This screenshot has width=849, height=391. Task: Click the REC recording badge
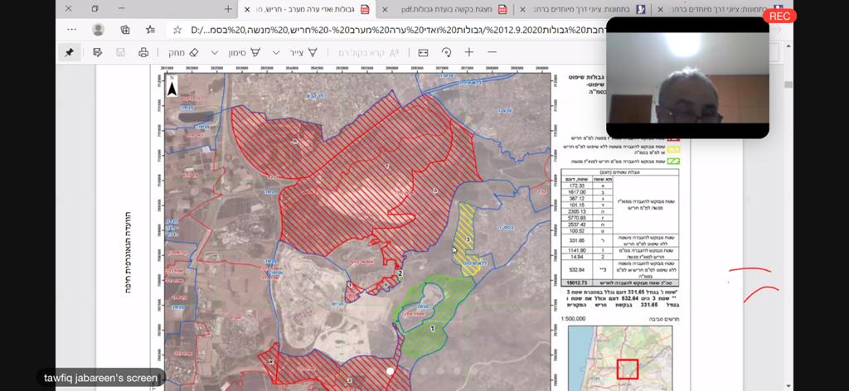[779, 17]
